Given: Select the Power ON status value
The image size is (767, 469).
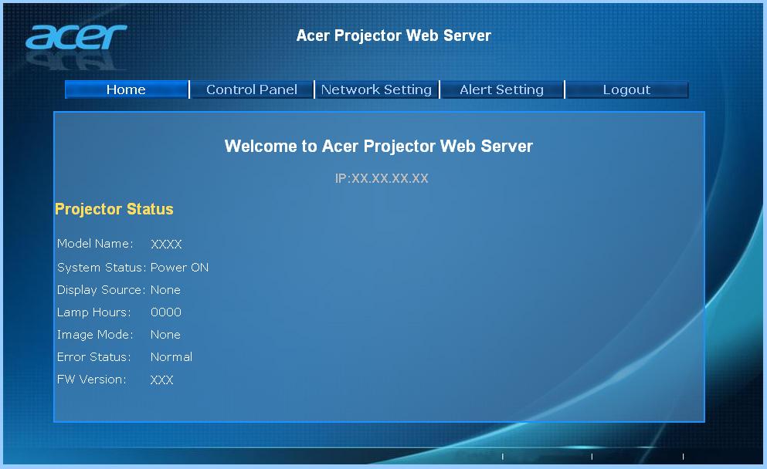Looking at the screenshot, I should tap(179, 267).
